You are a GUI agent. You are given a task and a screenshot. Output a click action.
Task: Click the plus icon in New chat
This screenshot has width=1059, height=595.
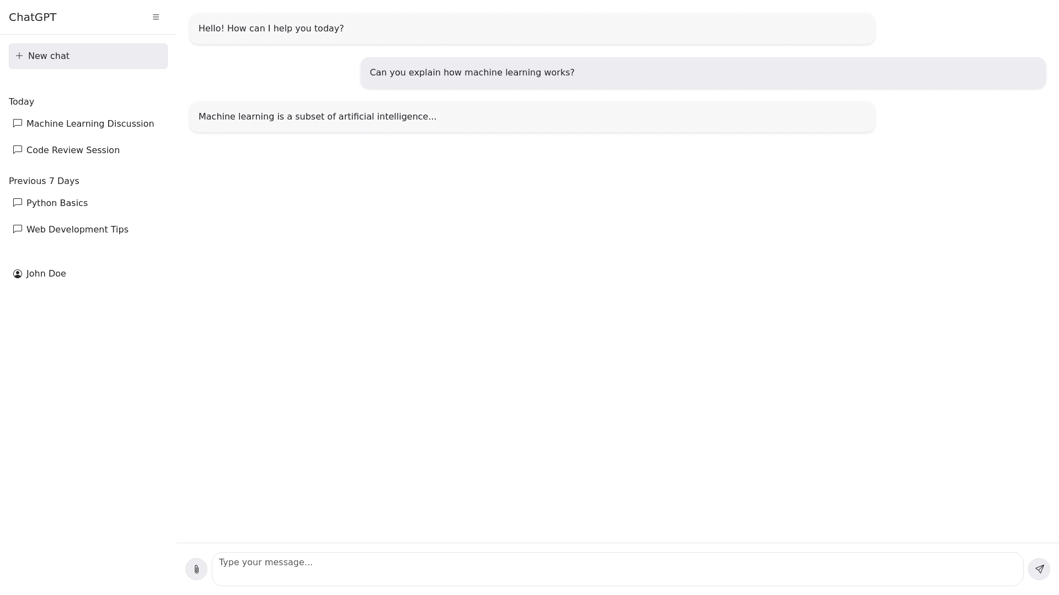point(19,56)
